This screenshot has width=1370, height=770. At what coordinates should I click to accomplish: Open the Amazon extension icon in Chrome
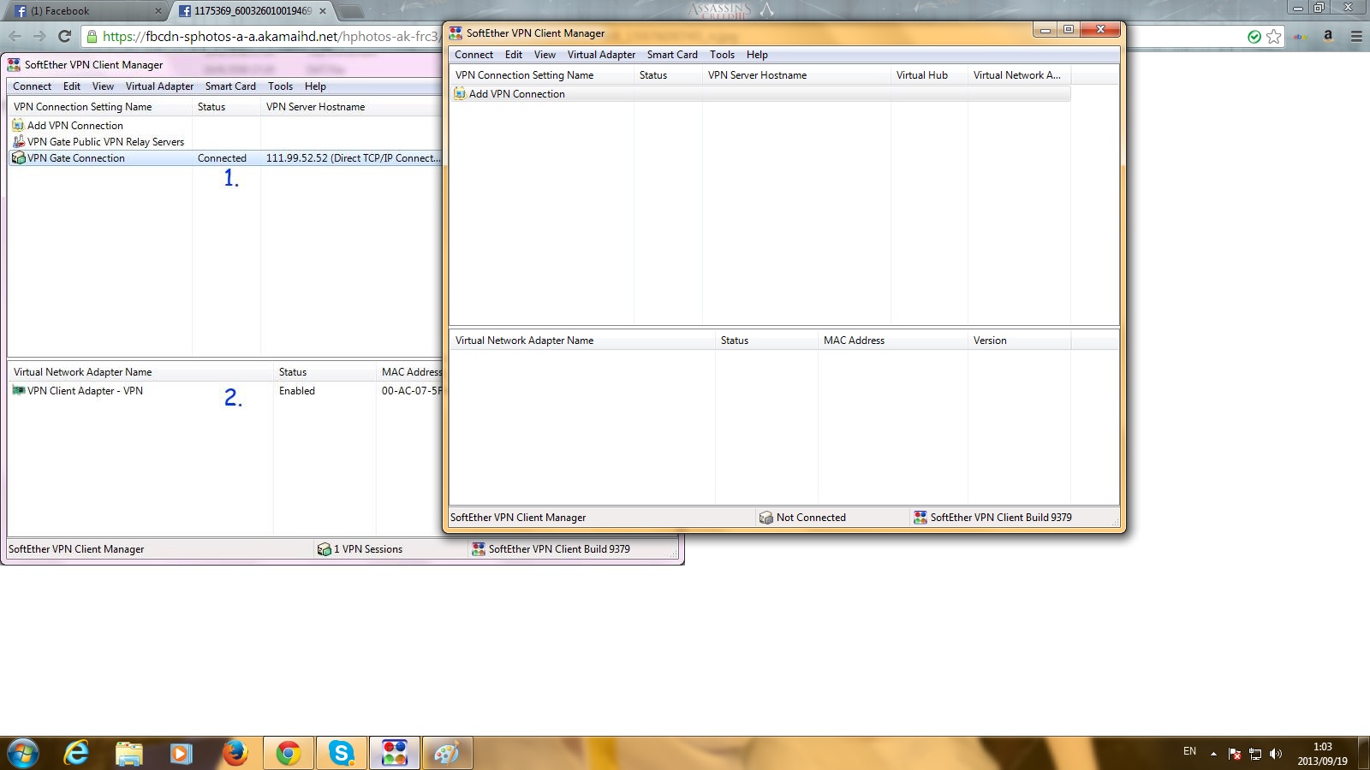click(1328, 36)
